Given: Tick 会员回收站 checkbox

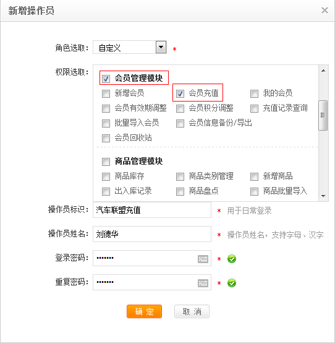Looking at the screenshot, I should click(106, 138).
